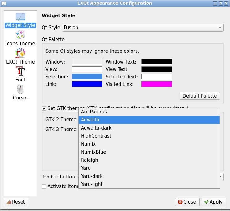
Task: Click the Reset button
Action: click(x=16, y=202)
